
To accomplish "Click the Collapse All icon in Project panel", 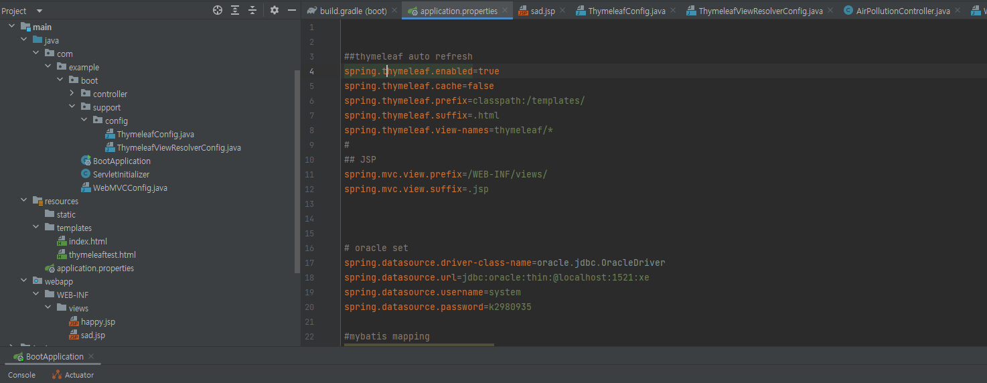I will tap(252, 10).
